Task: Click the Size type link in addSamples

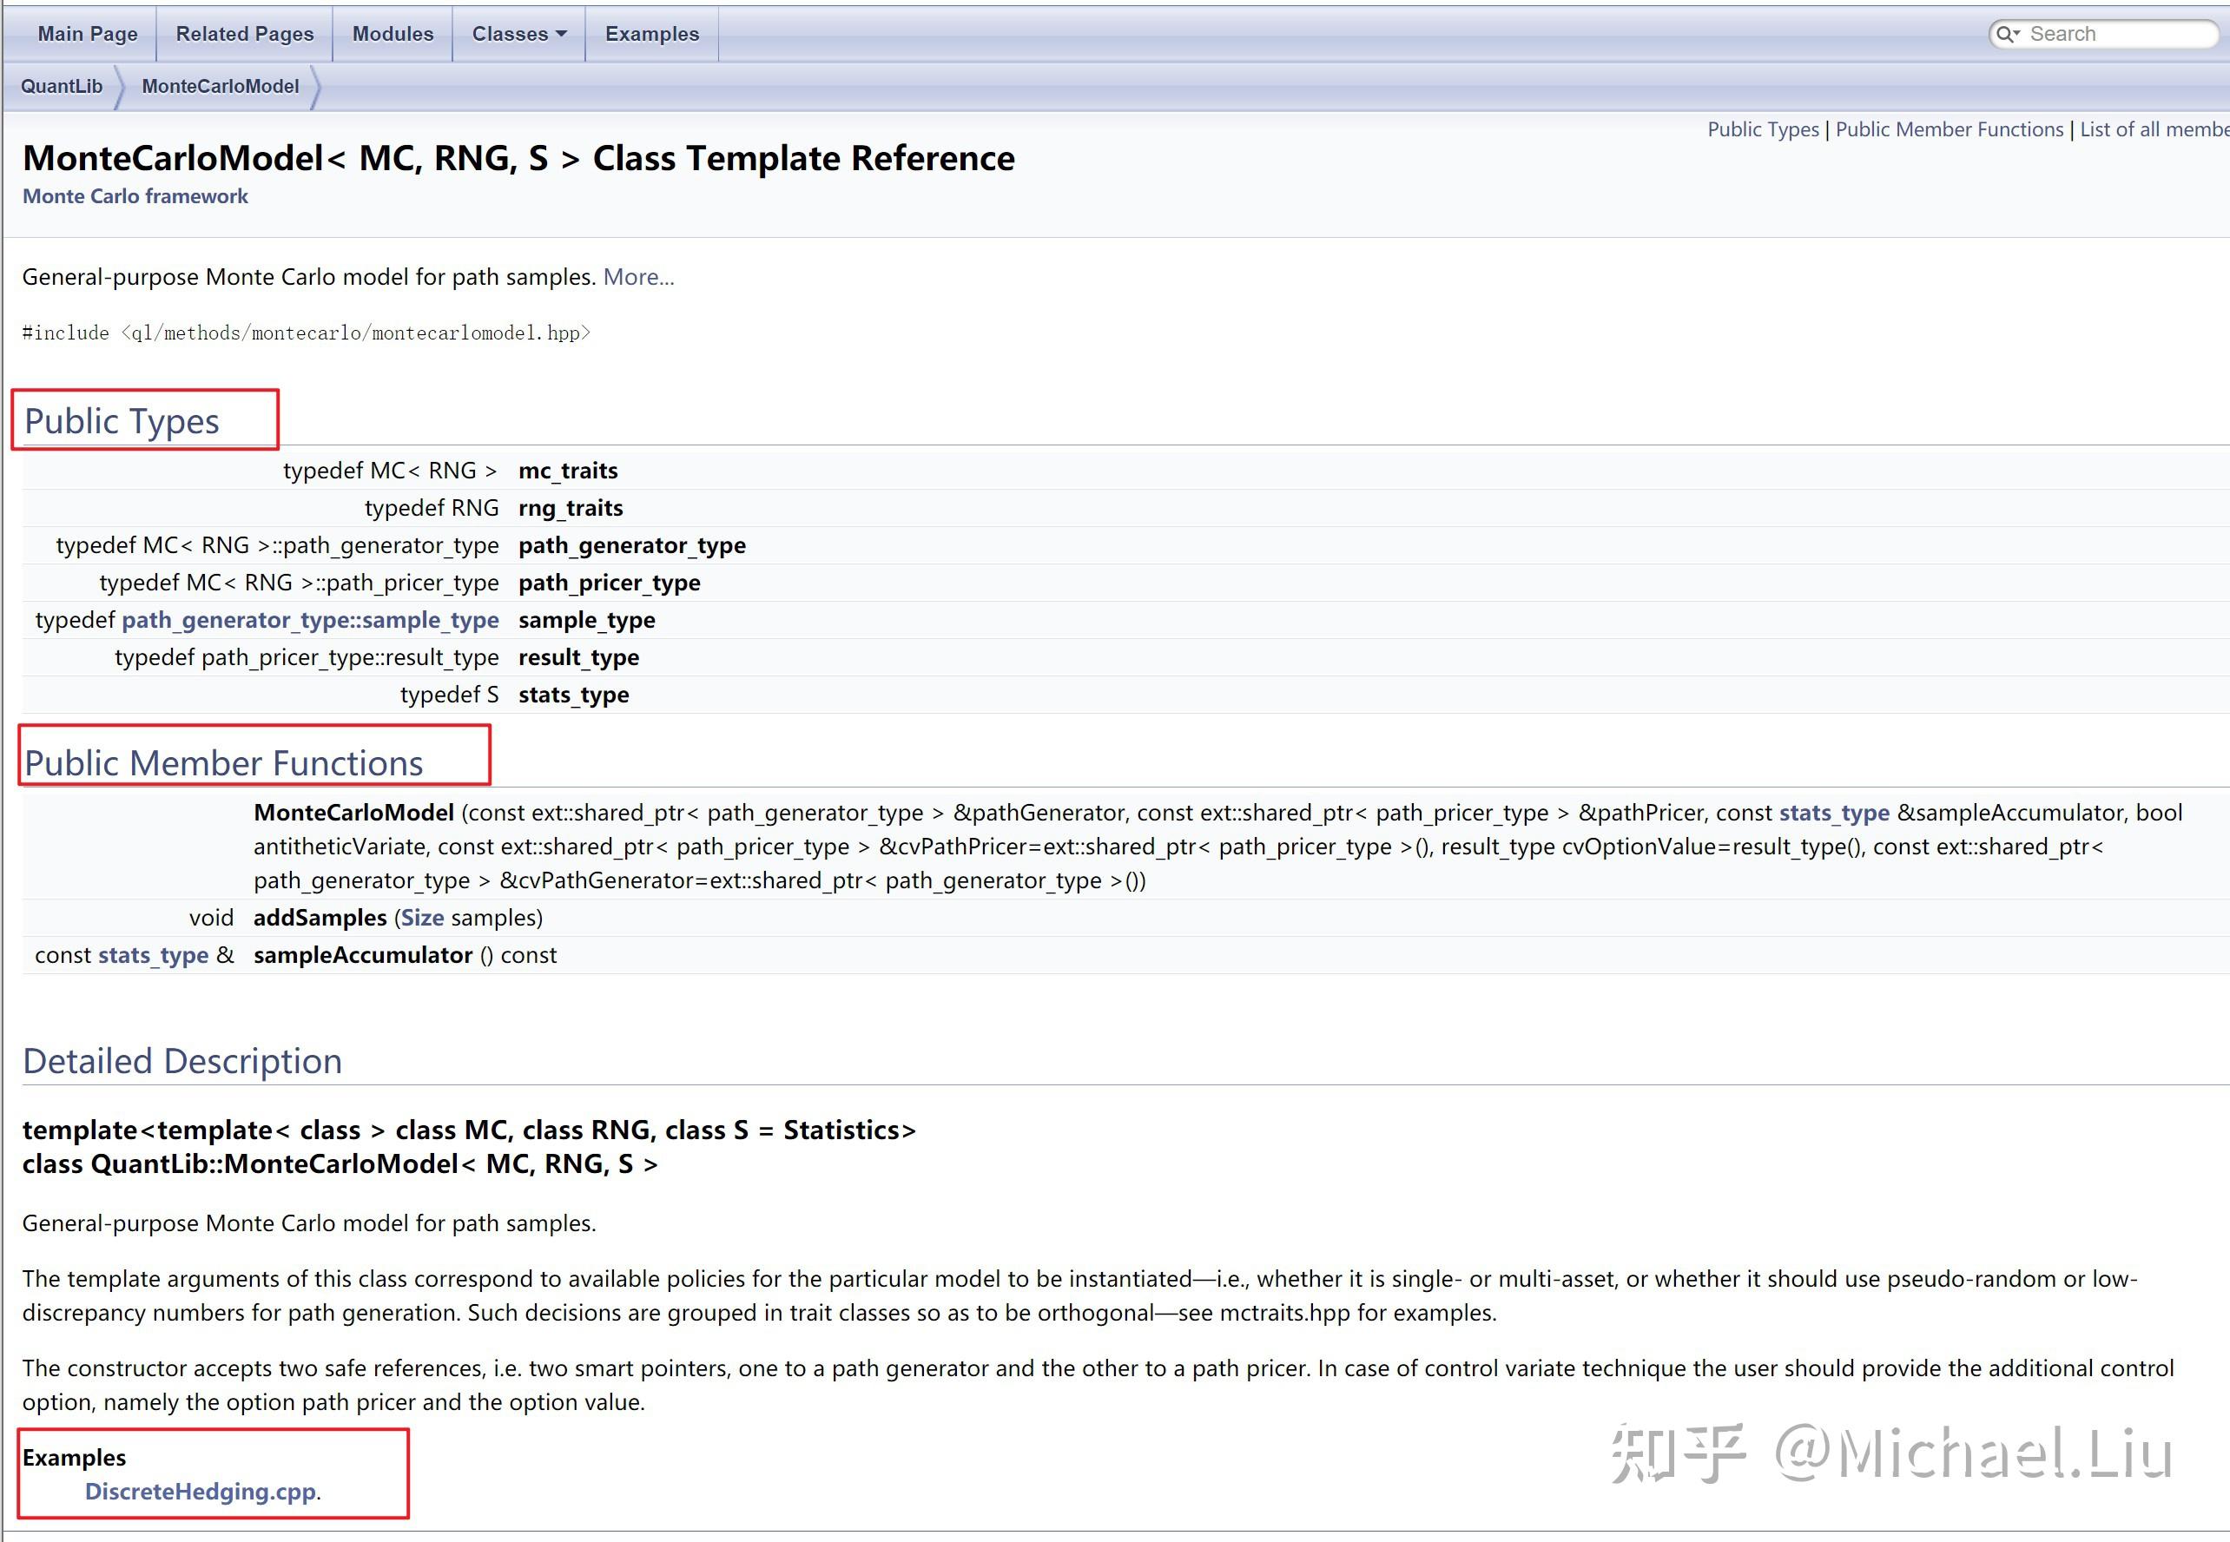Action: pos(422,918)
